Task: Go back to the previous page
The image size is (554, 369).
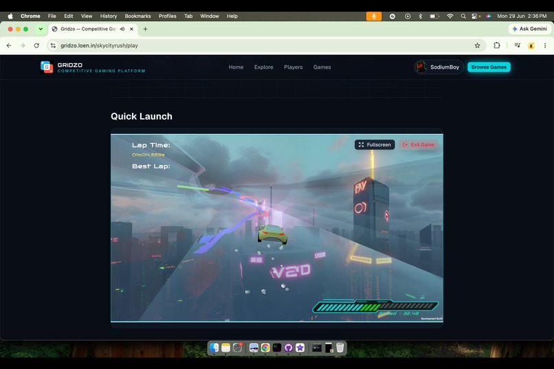Action: pos(9,45)
